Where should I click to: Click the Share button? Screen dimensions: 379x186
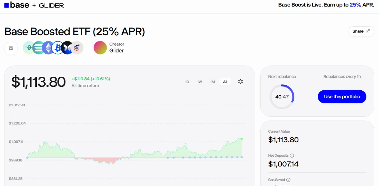point(361,31)
